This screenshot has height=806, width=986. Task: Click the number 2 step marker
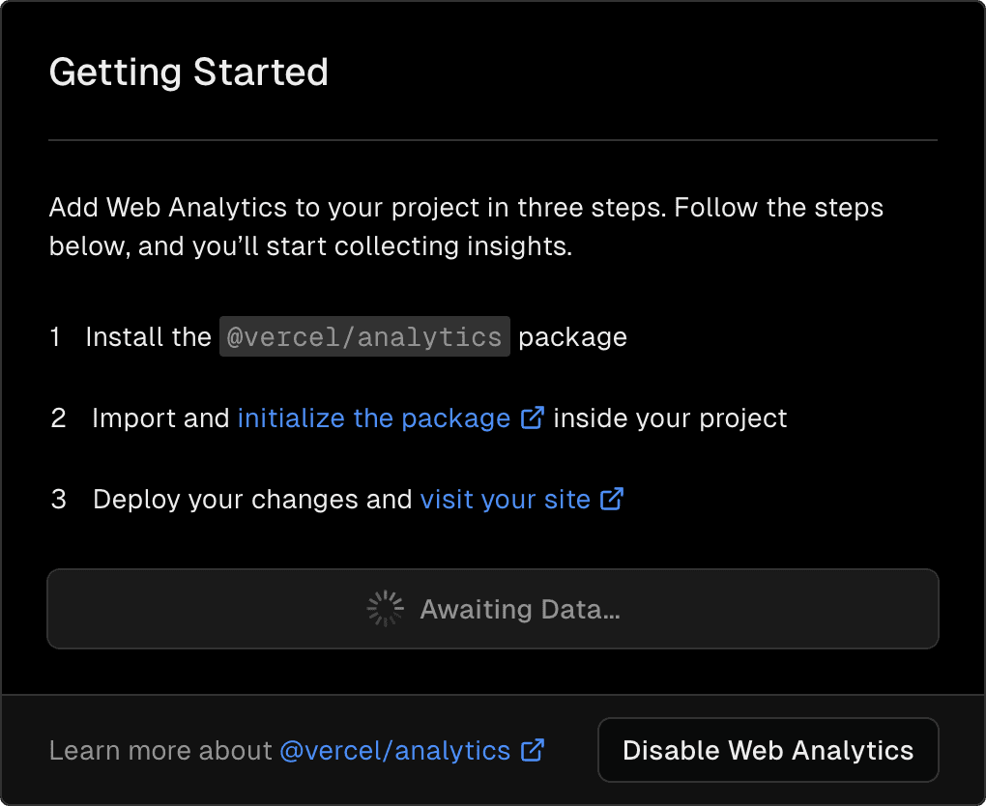(58, 417)
